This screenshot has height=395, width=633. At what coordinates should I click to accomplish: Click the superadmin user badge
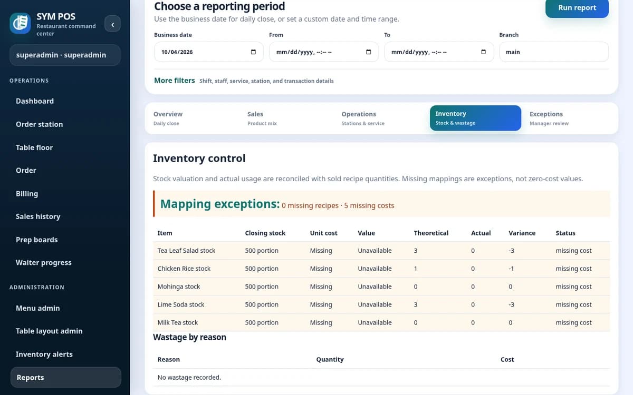[65, 55]
